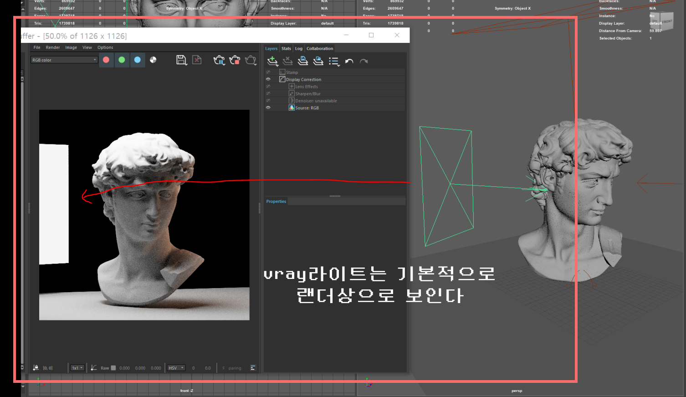Viewport: 686px width, 397px height.
Task: Undo the last layer action
Action: pos(349,61)
